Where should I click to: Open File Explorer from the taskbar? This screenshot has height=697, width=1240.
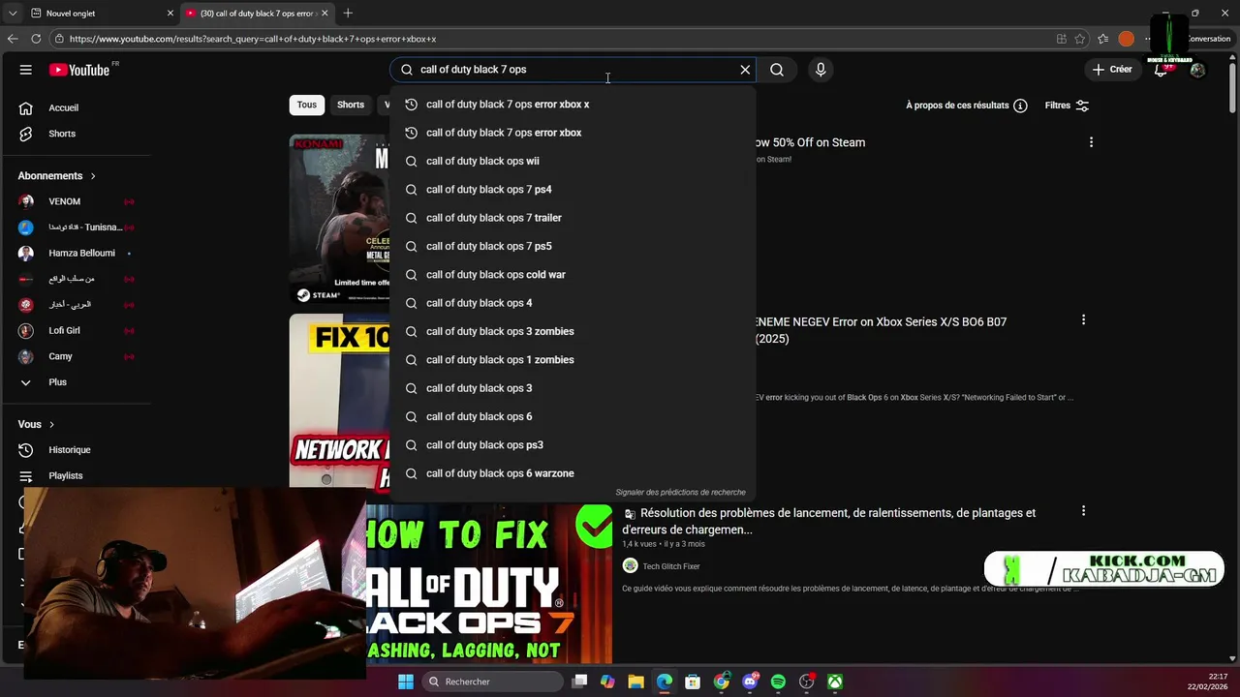(x=635, y=682)
